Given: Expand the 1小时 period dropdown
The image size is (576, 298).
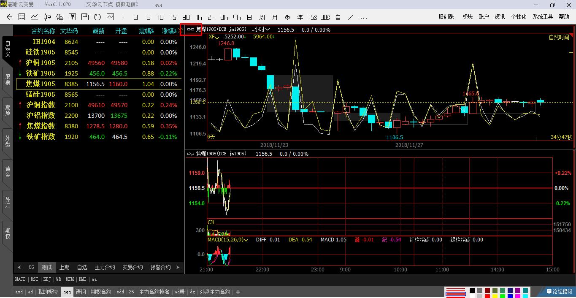Looking at the screenshot, I should coord(261,30).
